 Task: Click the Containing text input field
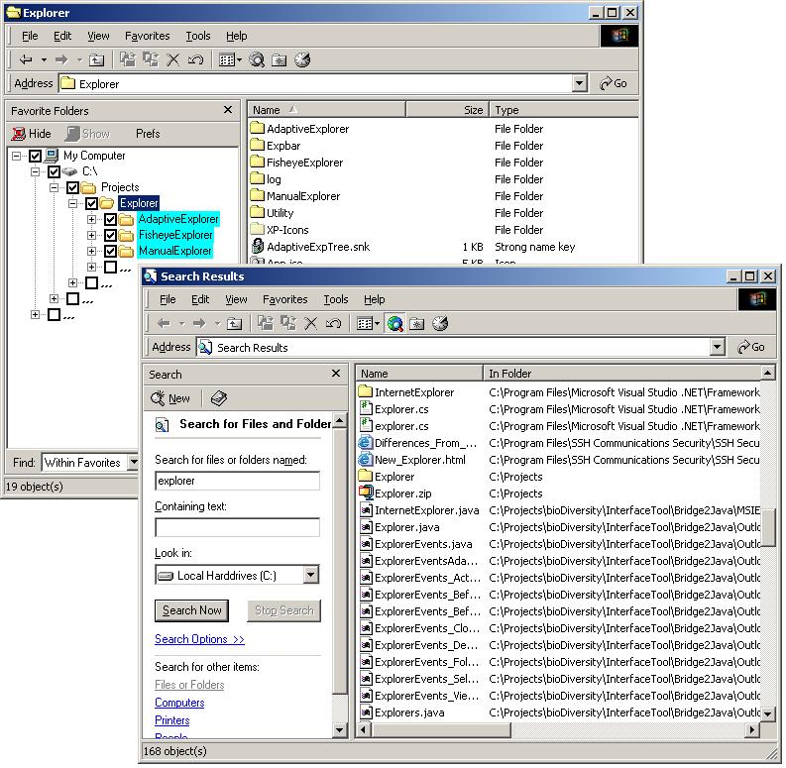click(237, 527)
